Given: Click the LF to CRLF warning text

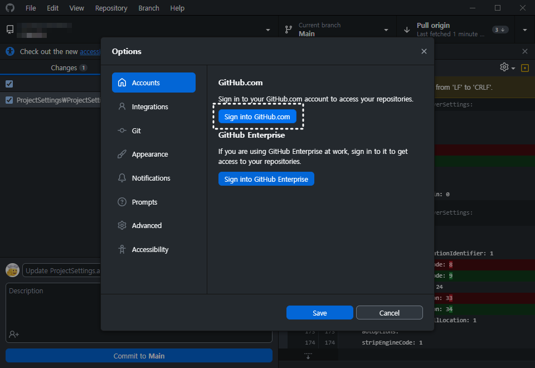Looking at the screenshot, I should click(x=464, y=88).
